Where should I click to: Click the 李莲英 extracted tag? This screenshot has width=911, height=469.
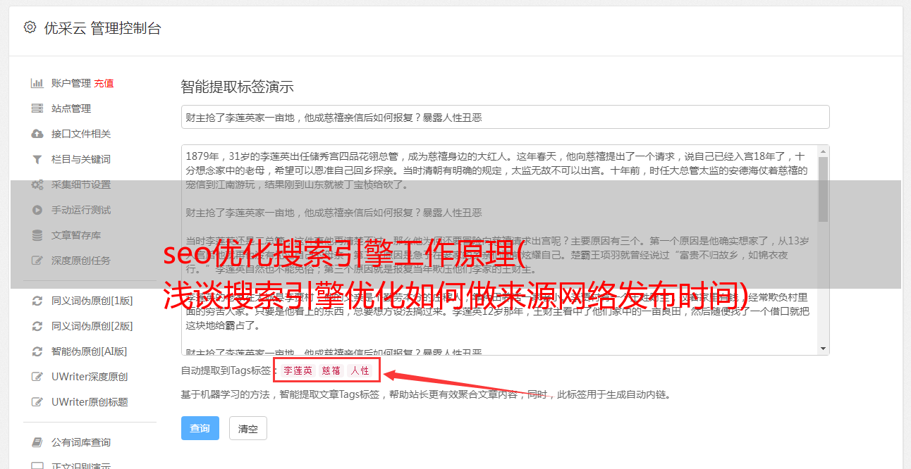click(298, 370)
